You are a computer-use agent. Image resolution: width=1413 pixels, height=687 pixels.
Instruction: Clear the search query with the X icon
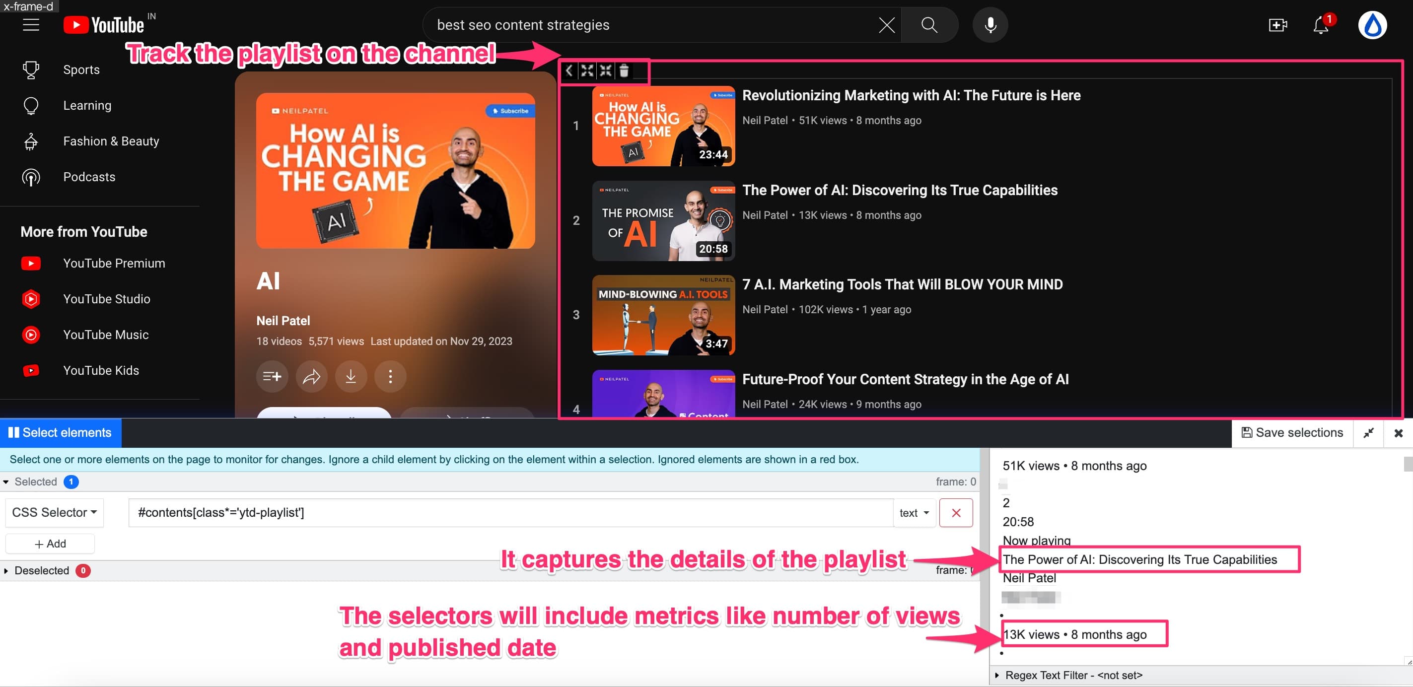[886, 24]
